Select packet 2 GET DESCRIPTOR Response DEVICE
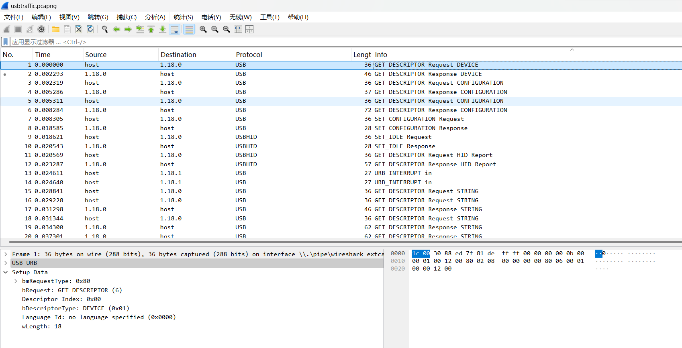Image resolution: width=682 pixels, height=348 pixels. (341, 74)
